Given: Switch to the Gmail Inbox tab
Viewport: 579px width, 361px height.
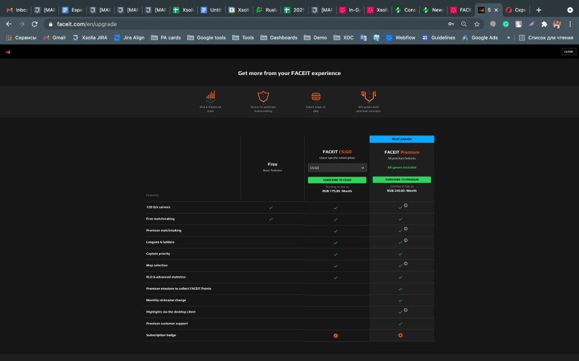Looking at the screenshot, I should pyautogui.click(x=17, y=10).
